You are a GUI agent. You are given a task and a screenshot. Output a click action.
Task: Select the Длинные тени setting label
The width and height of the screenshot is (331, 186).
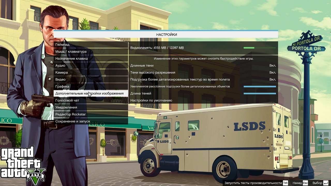142,66
